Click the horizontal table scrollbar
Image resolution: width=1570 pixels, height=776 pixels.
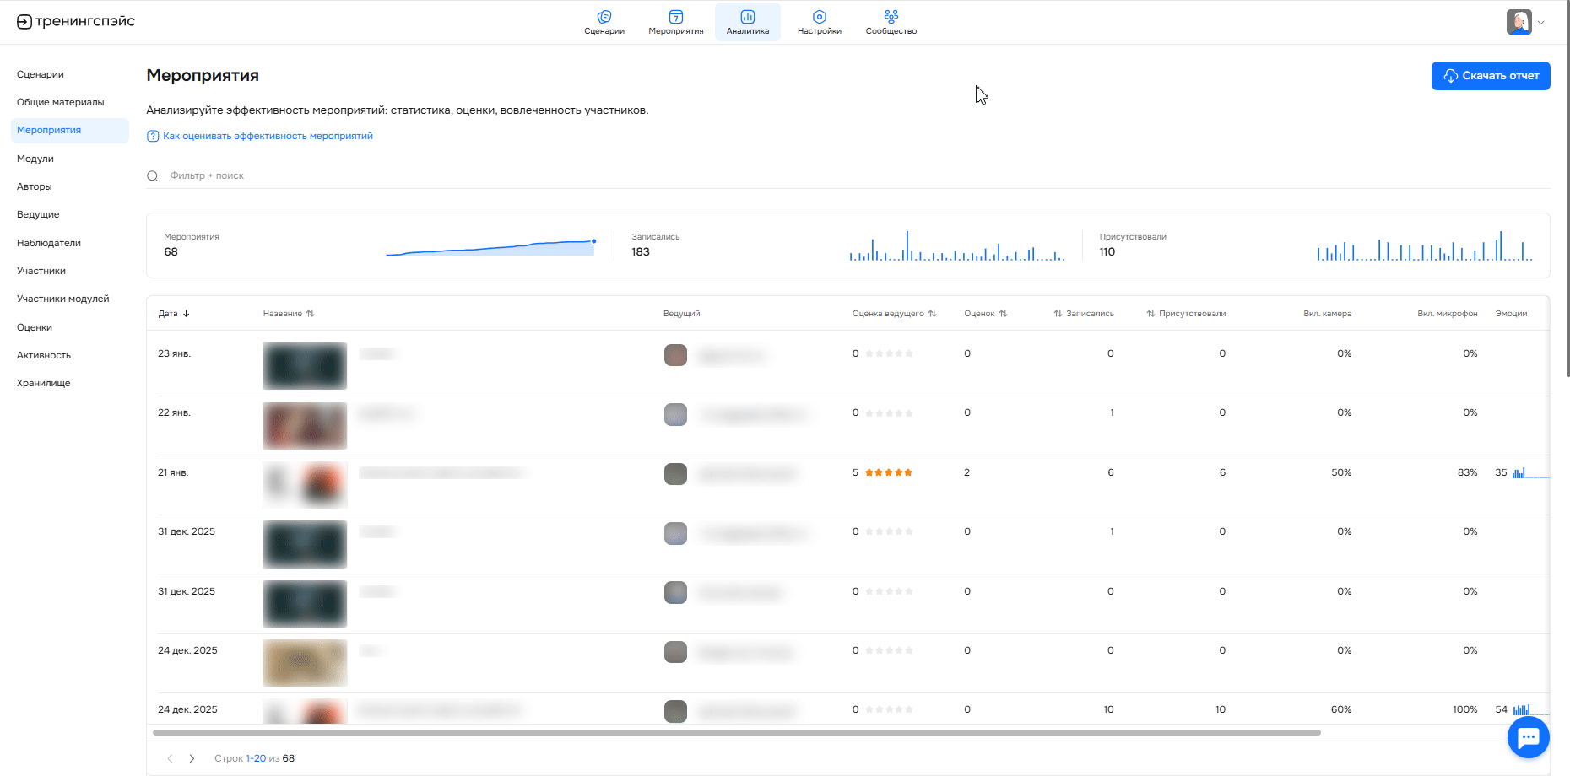point(736,732)
